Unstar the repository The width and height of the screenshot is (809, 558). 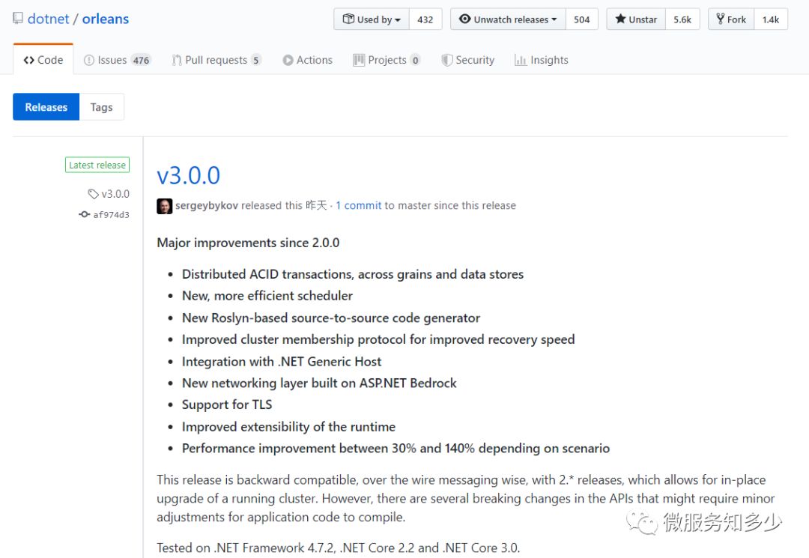pyautogui.click(x=636, y=19)
